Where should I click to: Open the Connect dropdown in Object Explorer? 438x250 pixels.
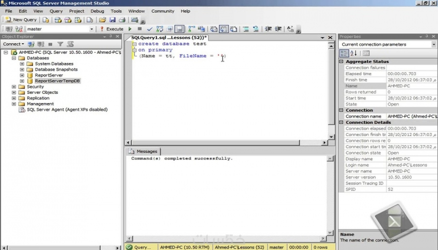tap(13, 44)
